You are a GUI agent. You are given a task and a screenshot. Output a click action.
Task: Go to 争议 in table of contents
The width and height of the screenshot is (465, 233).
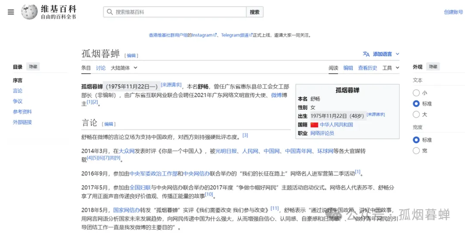click(x=18, y=101)
